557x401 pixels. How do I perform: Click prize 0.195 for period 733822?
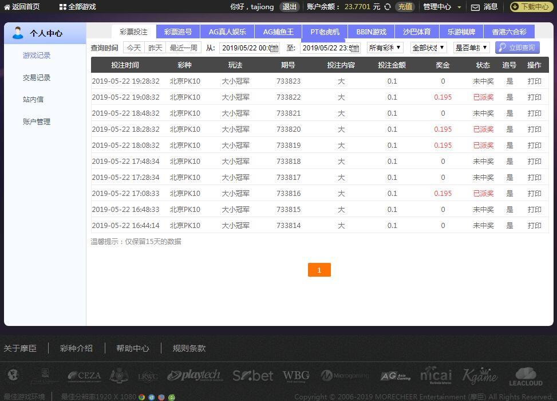(x=443, y=97)
